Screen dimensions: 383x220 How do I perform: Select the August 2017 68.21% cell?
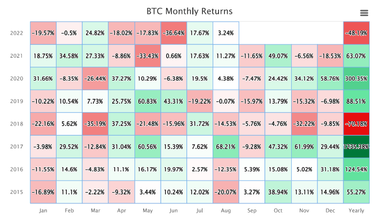tap(226, 147)
